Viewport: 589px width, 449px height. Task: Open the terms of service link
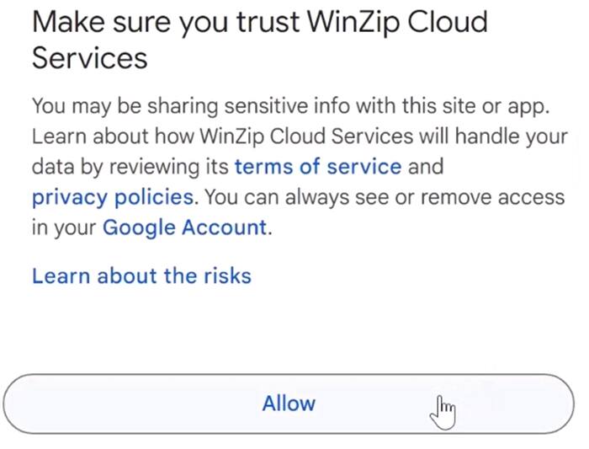tap(317, 166)
